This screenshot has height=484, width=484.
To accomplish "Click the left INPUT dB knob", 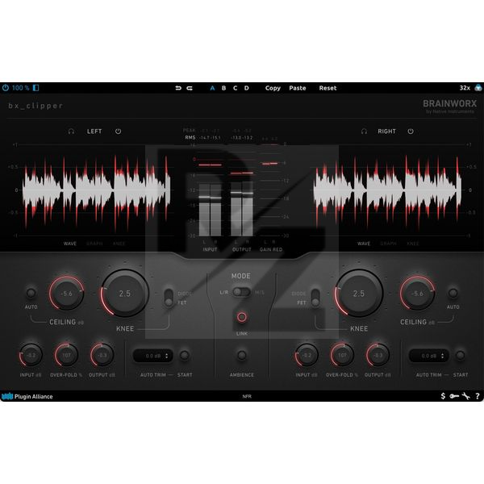I will pyautogui.click(x=31, y=355).
